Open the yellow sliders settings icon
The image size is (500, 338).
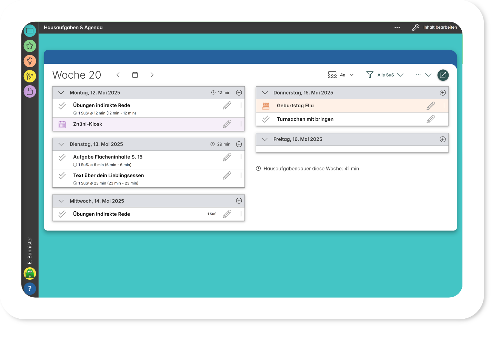click(30, 76)
